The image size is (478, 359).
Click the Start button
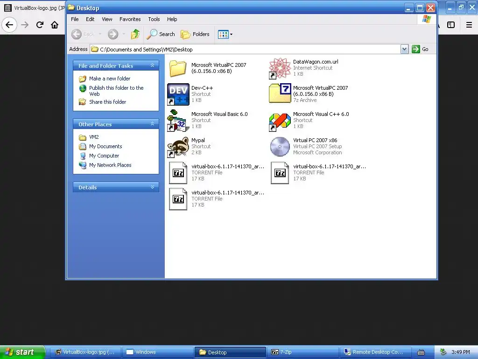pyautogui.click(x=22, y=352)
